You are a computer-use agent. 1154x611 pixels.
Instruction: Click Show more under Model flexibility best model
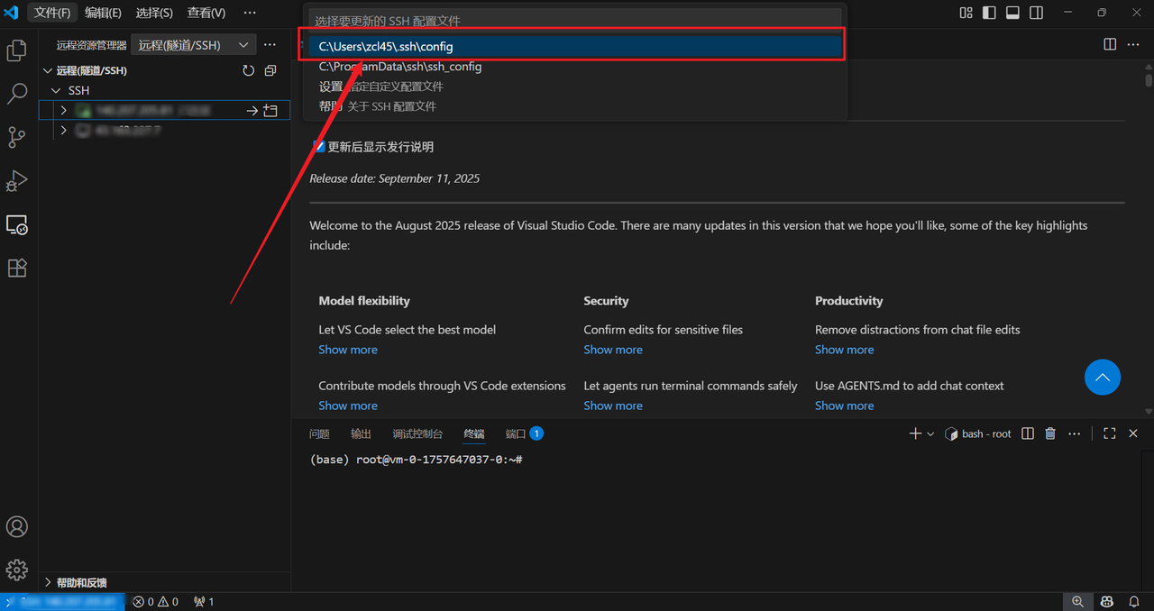[x=348, y=350]
